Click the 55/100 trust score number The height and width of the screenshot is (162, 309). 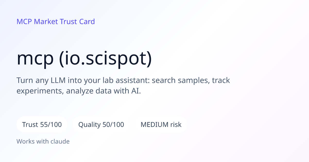pyautogui.click(x=51, y=125)
